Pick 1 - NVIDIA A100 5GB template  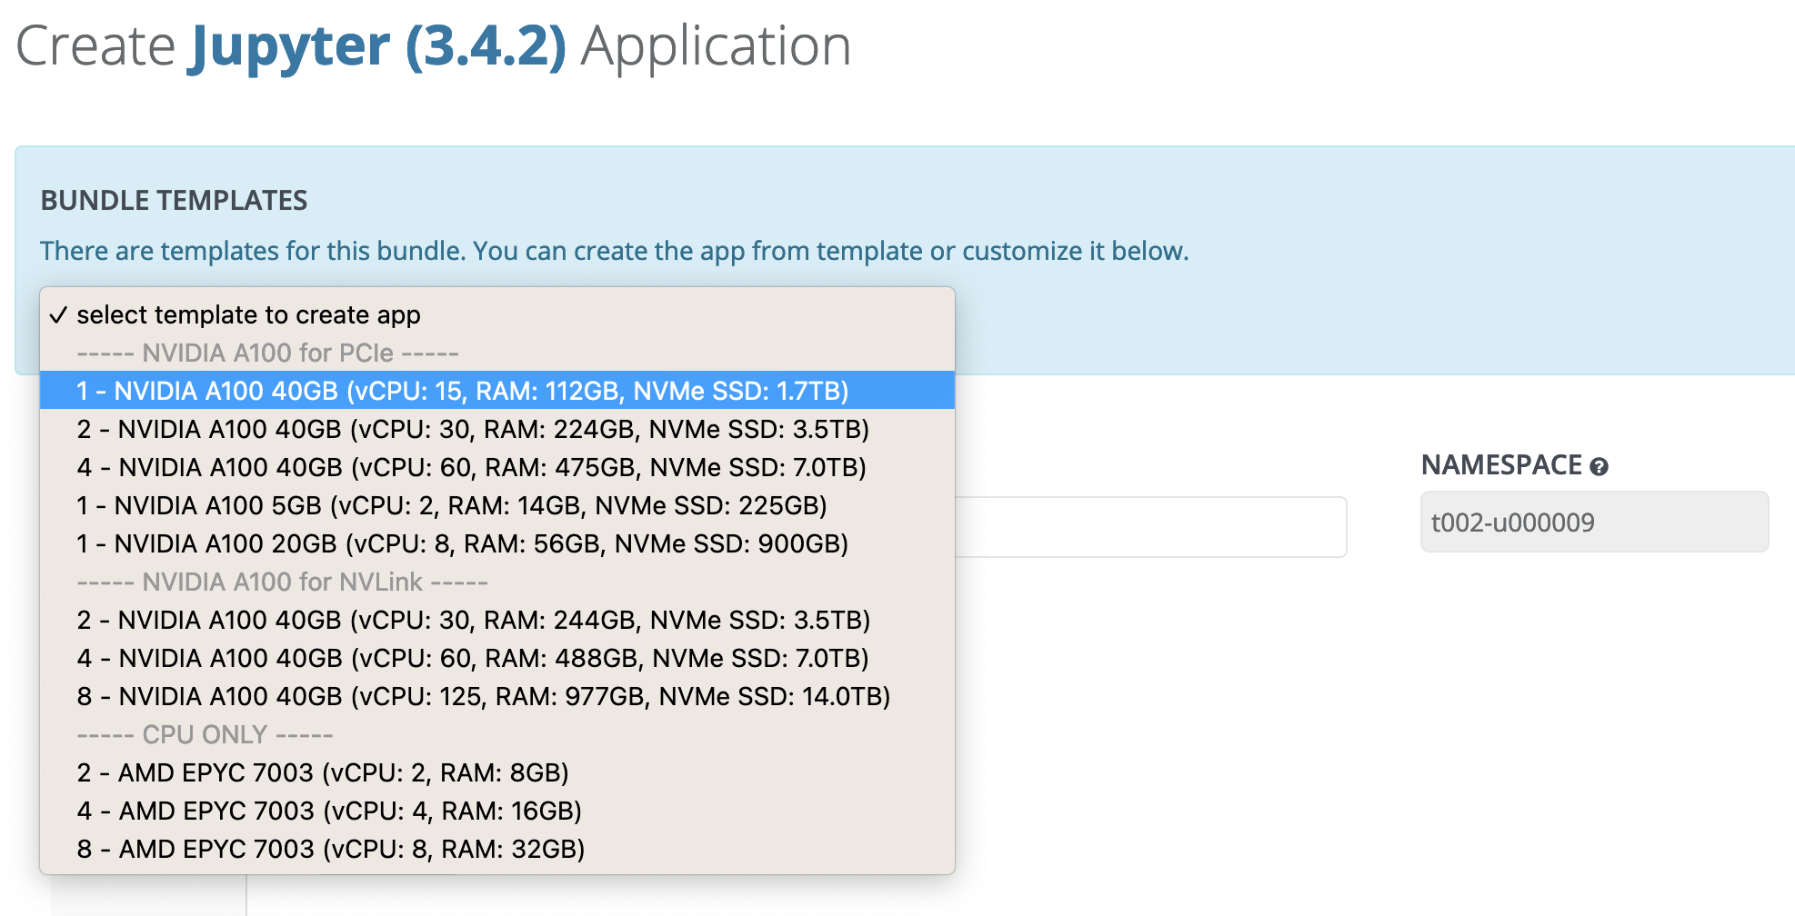tap(497, 505)
